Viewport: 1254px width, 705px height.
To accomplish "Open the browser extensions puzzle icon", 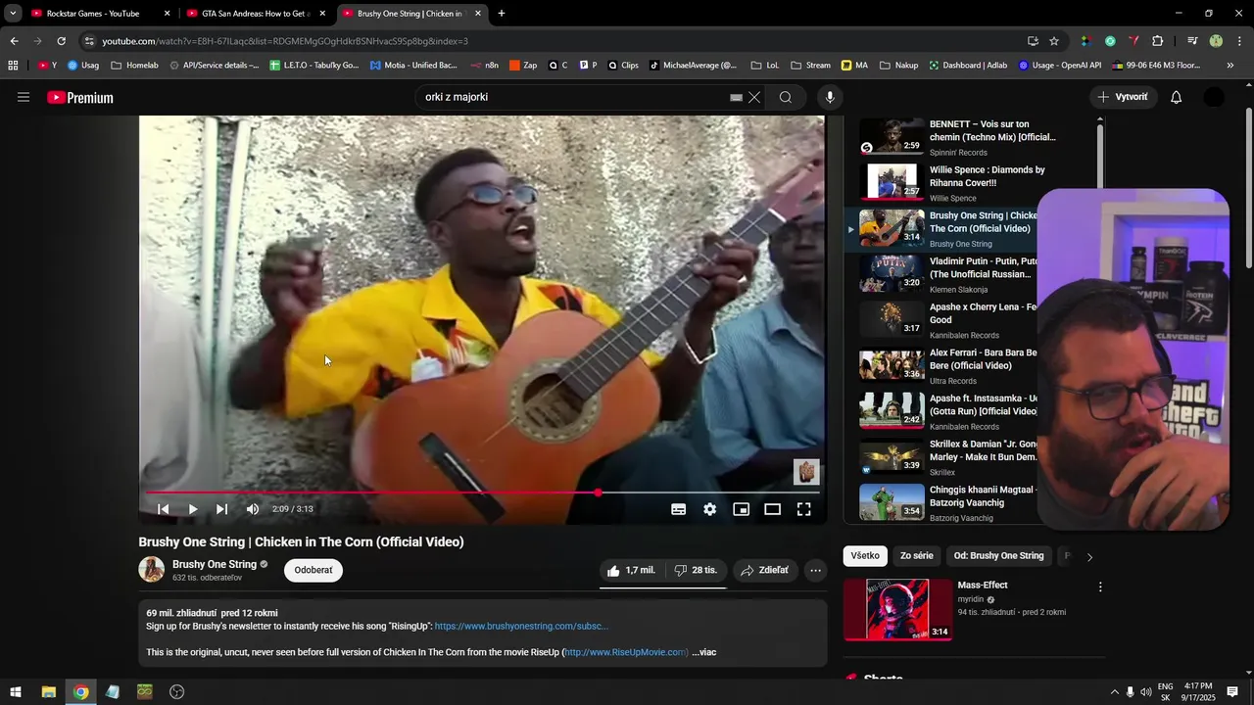I will coord(1158,41).
